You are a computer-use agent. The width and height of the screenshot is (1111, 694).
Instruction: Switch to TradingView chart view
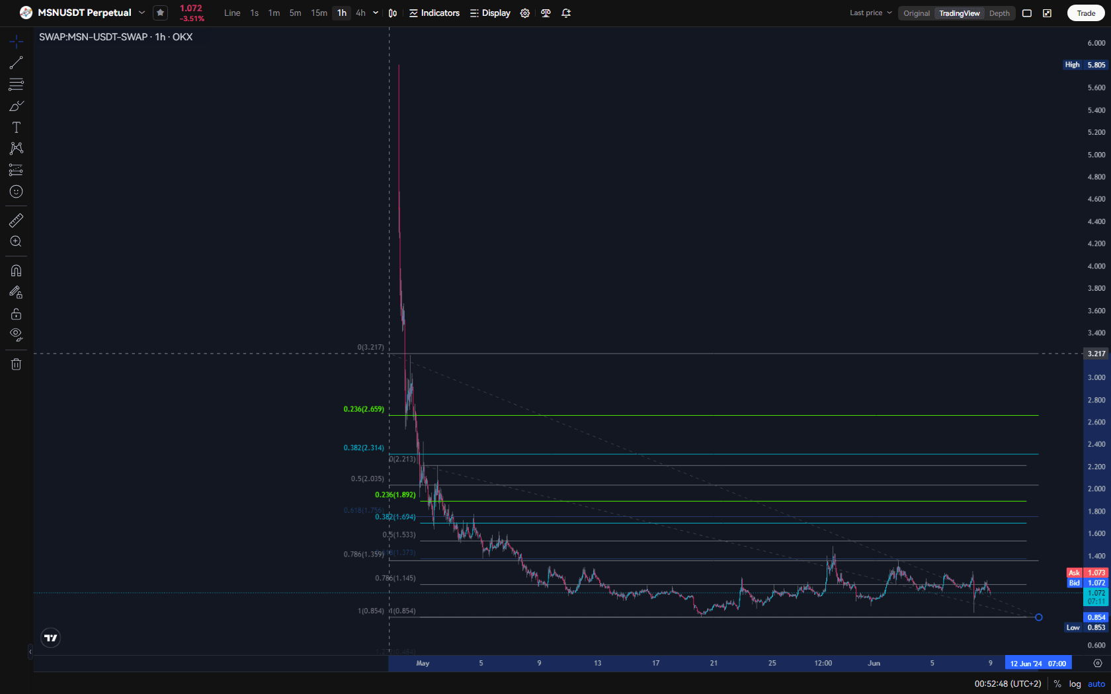tap(959, 13)
